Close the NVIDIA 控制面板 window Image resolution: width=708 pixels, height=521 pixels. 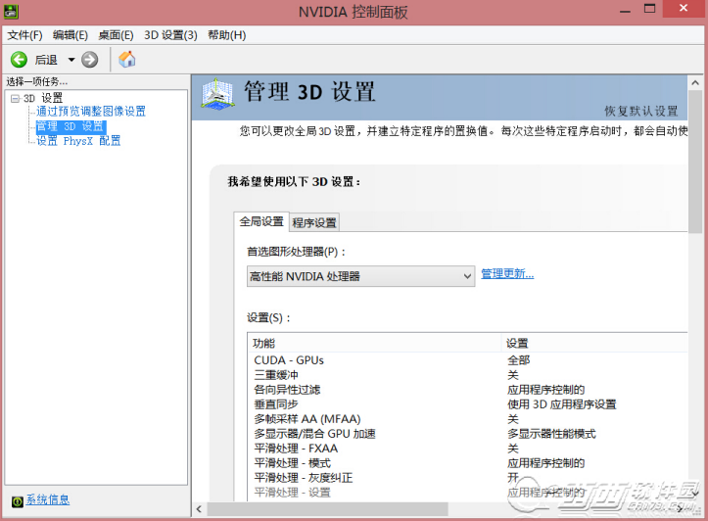[x=684, y=9]
